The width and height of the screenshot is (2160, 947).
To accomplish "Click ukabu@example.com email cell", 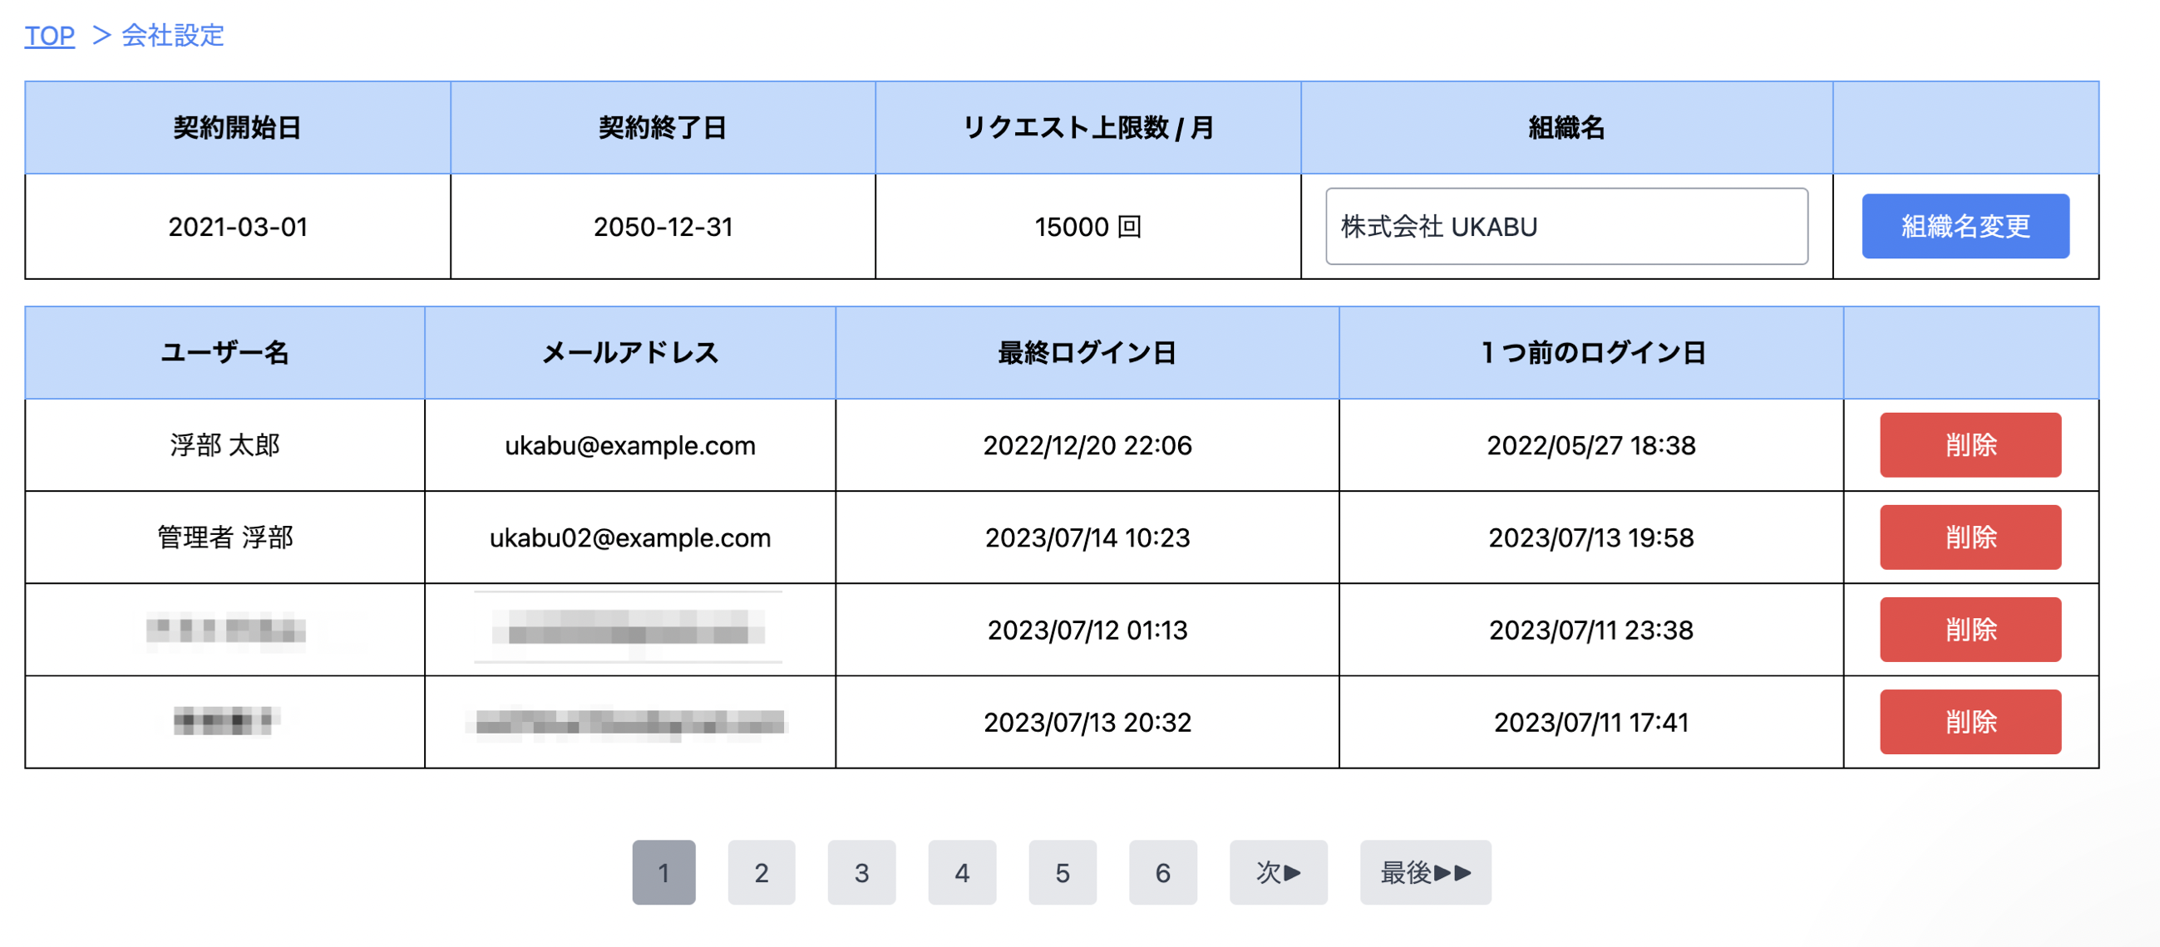I will coord(629,445).
